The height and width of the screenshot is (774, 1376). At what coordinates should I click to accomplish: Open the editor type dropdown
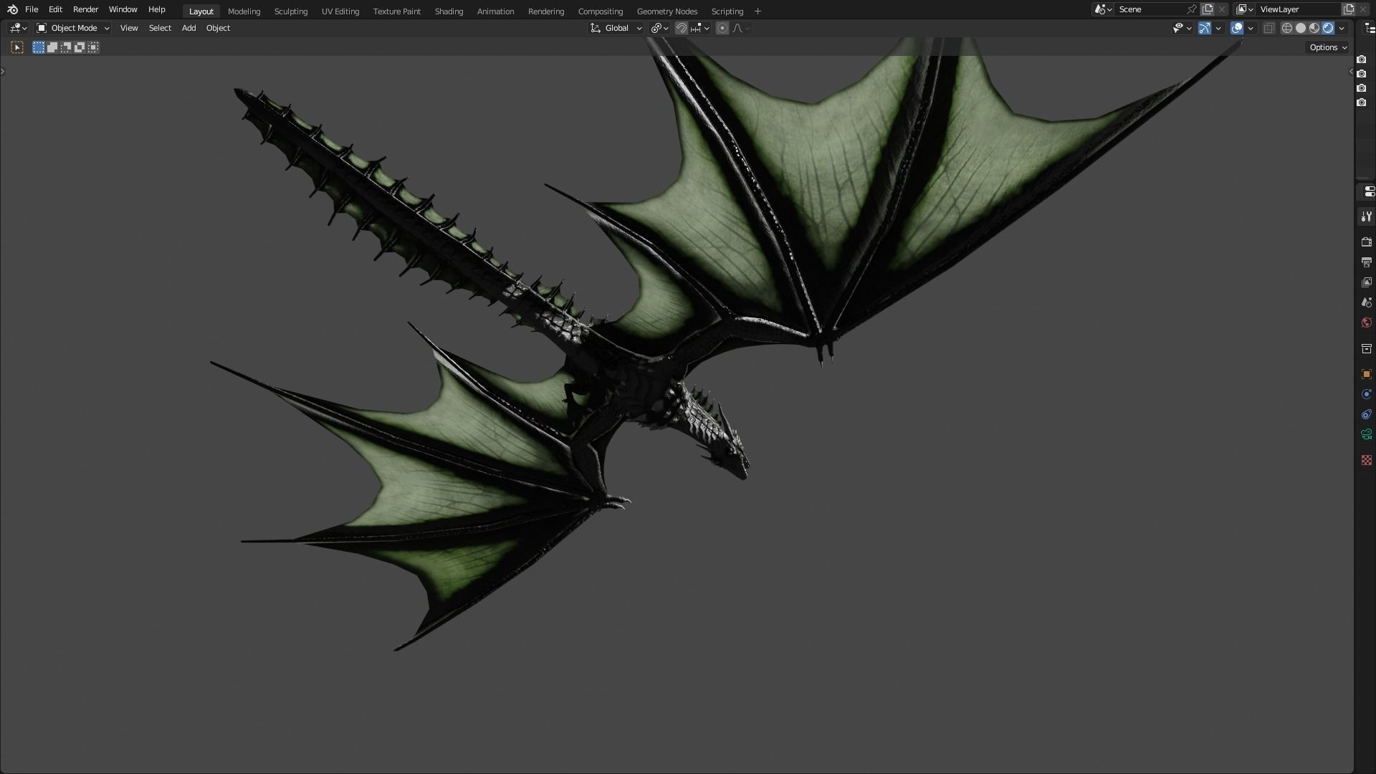coord(18,28)
